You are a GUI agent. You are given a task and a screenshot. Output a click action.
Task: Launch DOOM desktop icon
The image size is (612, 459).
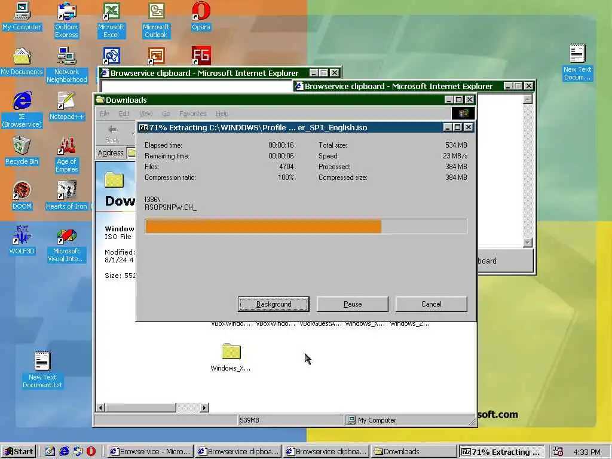tap(22, 195)
